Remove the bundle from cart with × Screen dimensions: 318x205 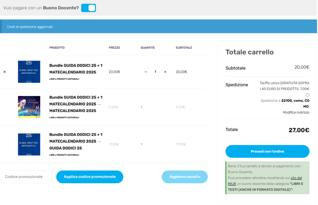tap(5, 72)
